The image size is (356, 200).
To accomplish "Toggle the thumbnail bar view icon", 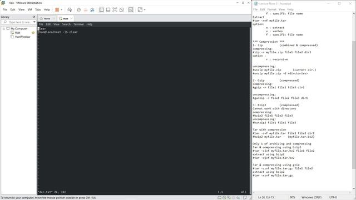I will [108, 10].
